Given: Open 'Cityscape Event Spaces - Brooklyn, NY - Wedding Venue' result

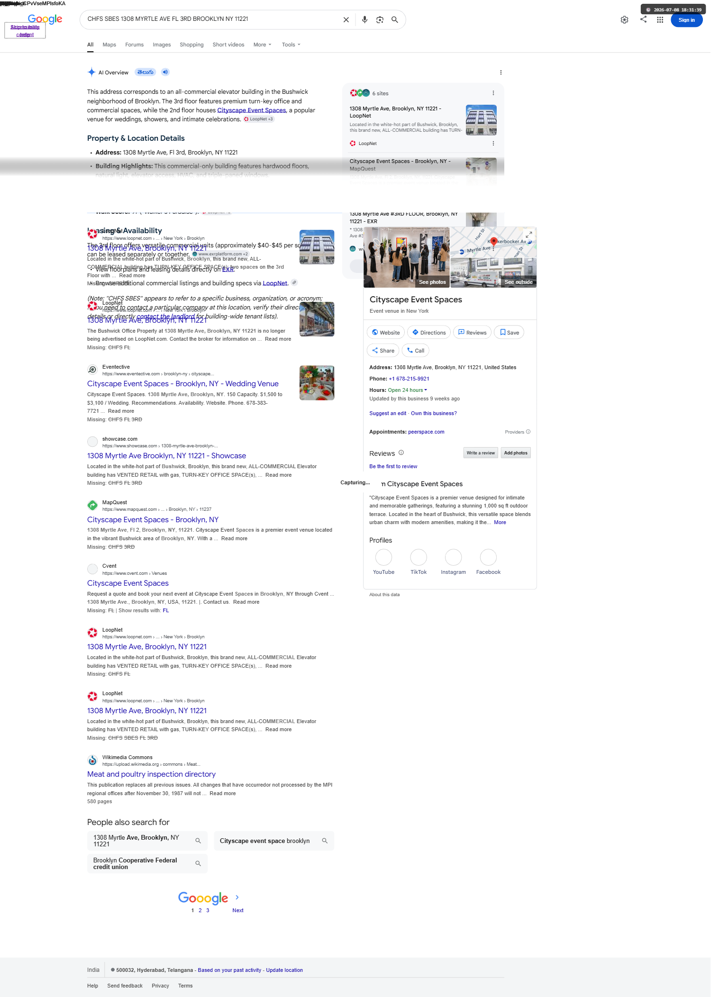Looking at the screenshot, I should (183, 383).
